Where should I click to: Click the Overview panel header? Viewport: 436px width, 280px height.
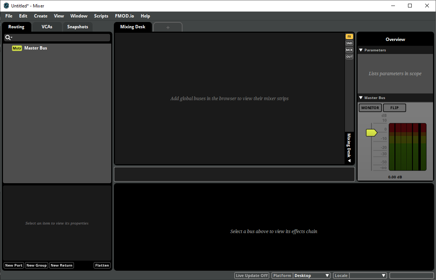click(x=395, y=39)
